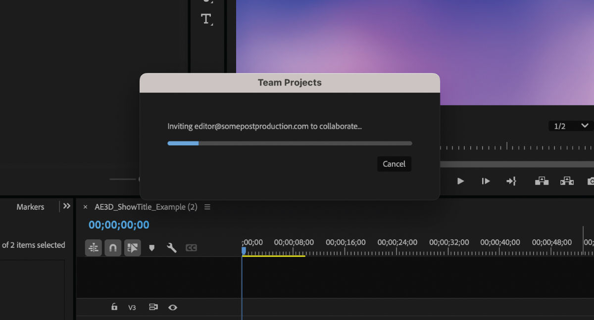
Task: Expand the Markers panel chevron
Action: 66,206
